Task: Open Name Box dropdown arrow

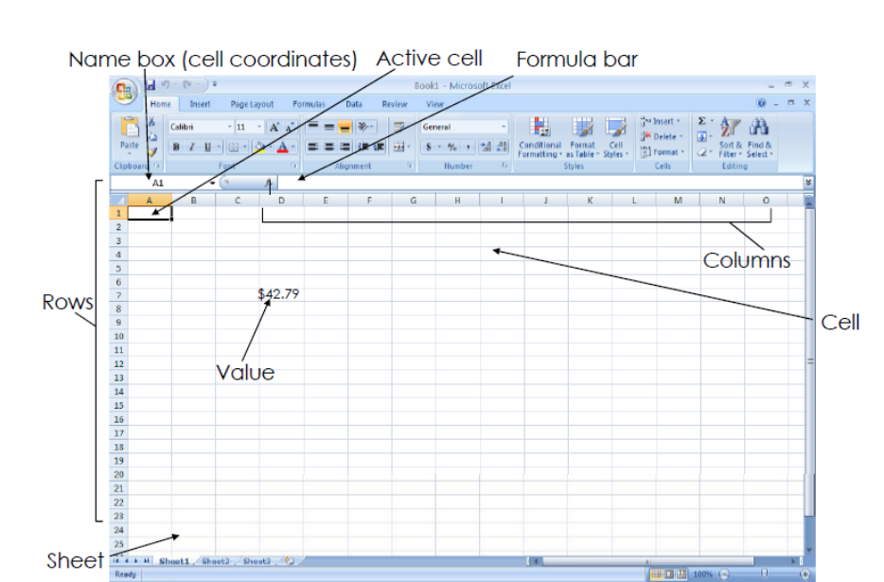Action: 213,183
